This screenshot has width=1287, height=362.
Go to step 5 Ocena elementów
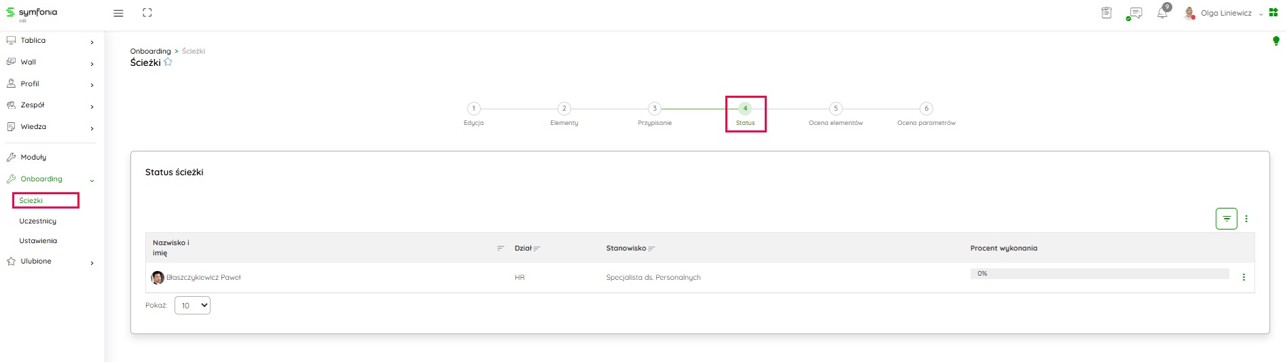click(x=835, y=109)
